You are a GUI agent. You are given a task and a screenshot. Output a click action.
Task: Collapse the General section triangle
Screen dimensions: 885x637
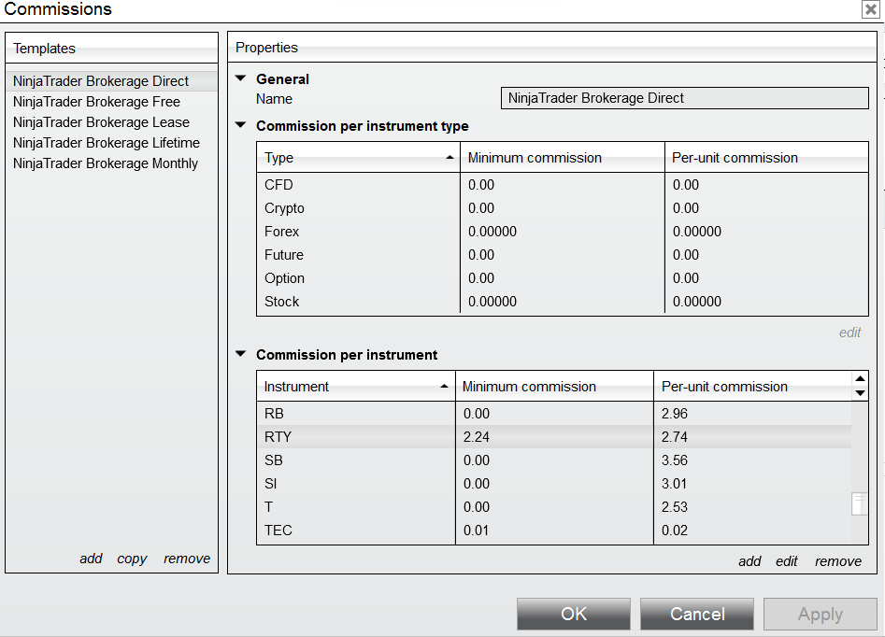click(241, 78)
